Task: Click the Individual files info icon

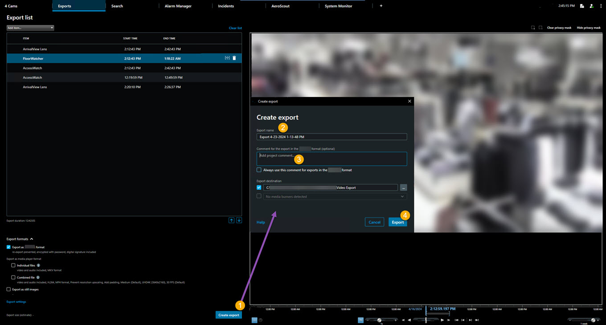Action: tap(39, 265)
